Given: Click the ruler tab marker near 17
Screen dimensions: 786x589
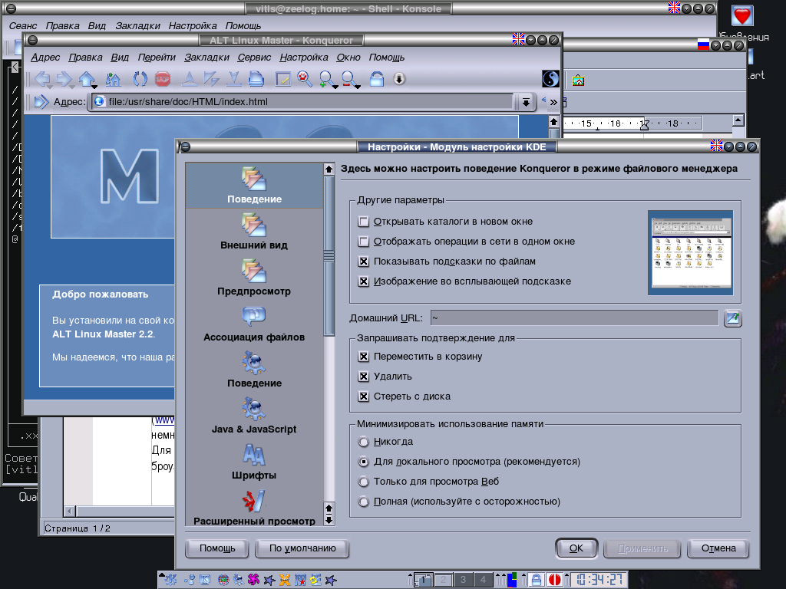Looking at the screenshot, I should [645, 126].
